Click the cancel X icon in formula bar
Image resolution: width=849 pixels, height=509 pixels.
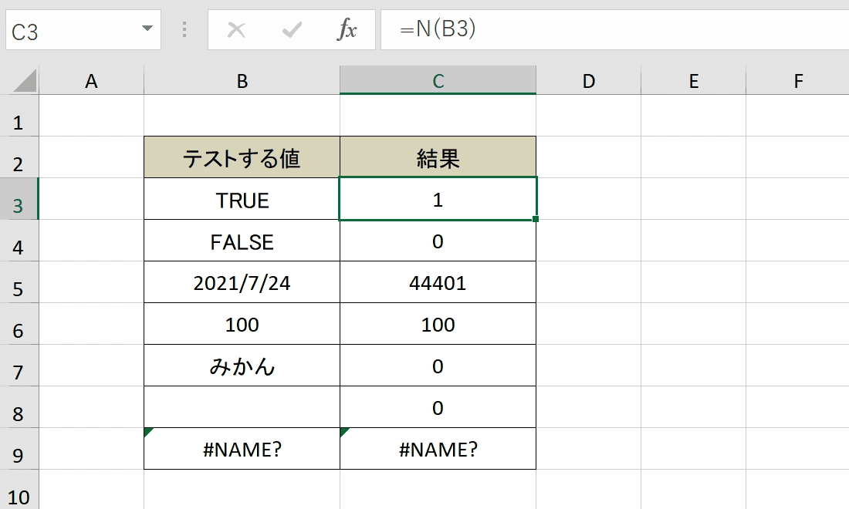click(236, 30)
